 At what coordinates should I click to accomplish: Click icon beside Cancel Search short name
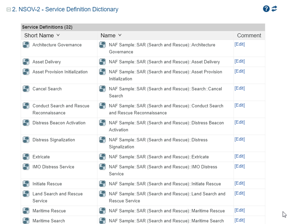[x=26, y=89]
